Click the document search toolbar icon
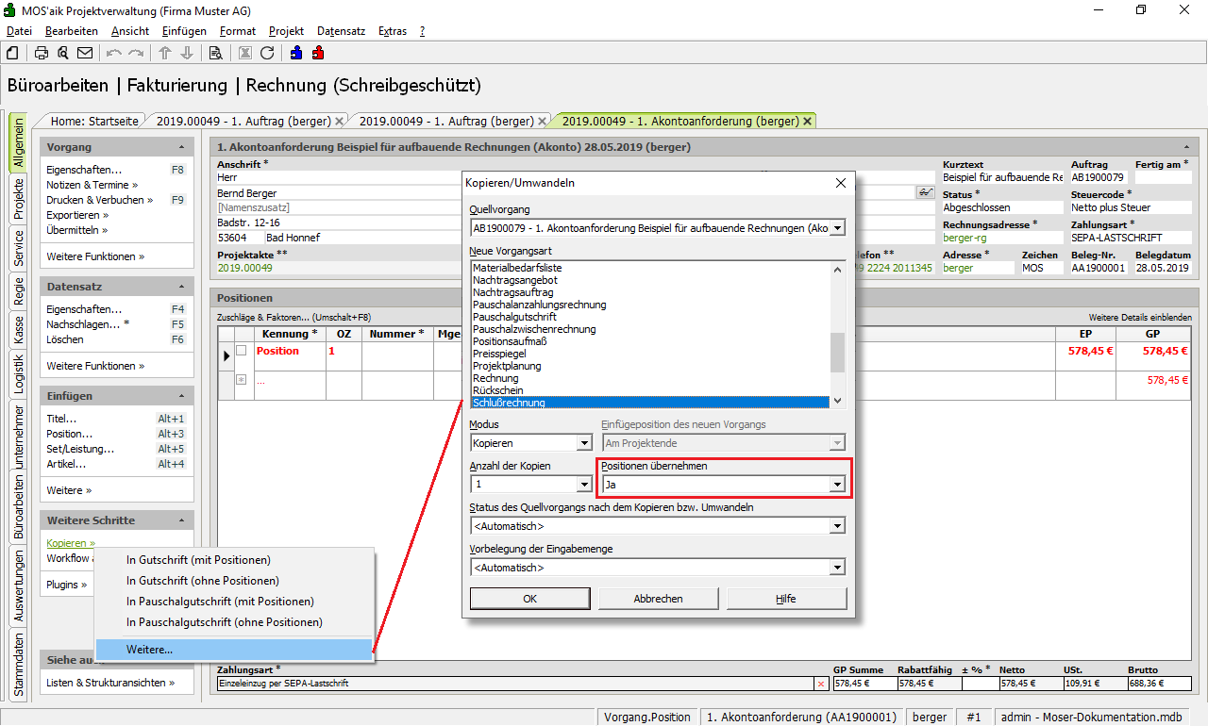Viewport: 1208px width, 726px height. point(215,53)
